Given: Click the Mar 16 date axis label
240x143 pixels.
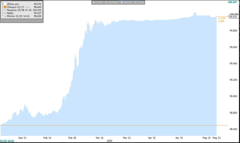Looking at the screenshot, I should [100, 138].
